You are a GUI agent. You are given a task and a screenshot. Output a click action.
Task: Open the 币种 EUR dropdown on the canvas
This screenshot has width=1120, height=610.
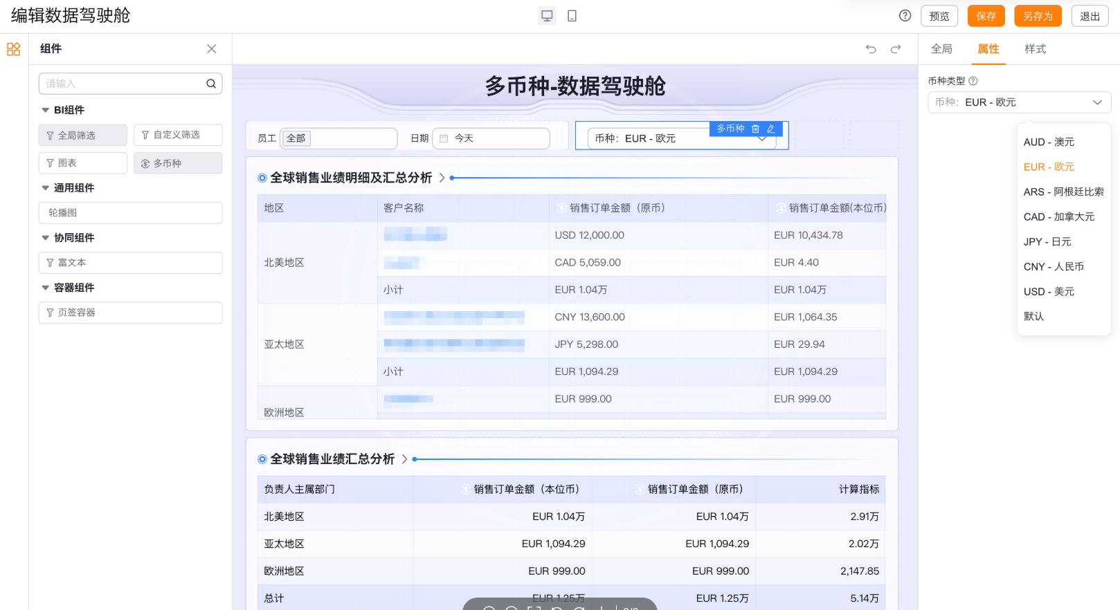pos(682,138)
